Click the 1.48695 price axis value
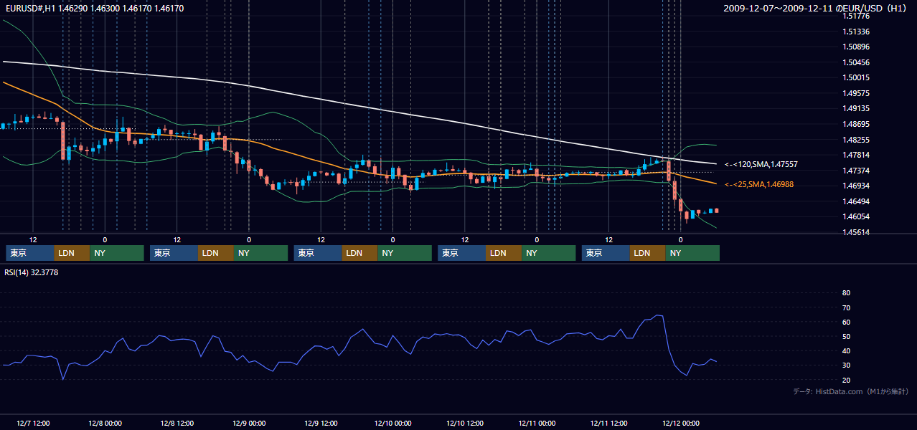The image size is (917, 430). 856,124
